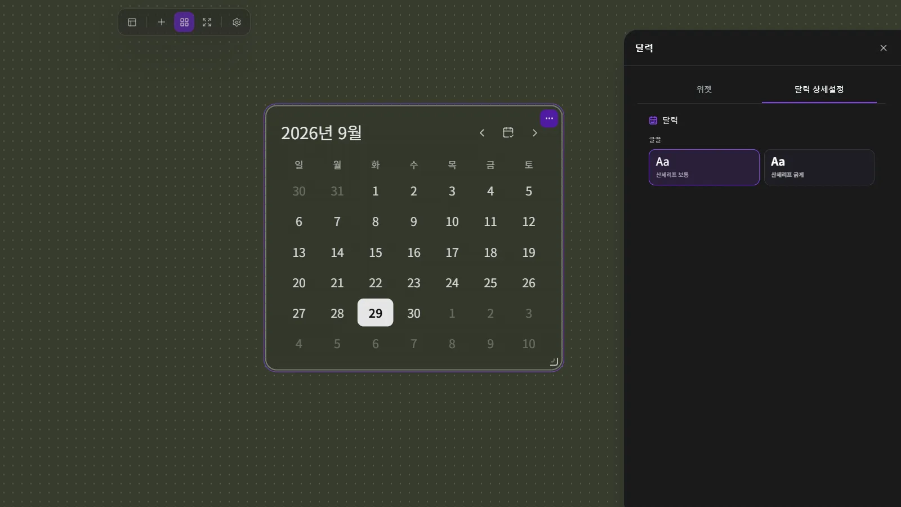
Task: Click the 2026년 9월 month heading
Action: 322,133
